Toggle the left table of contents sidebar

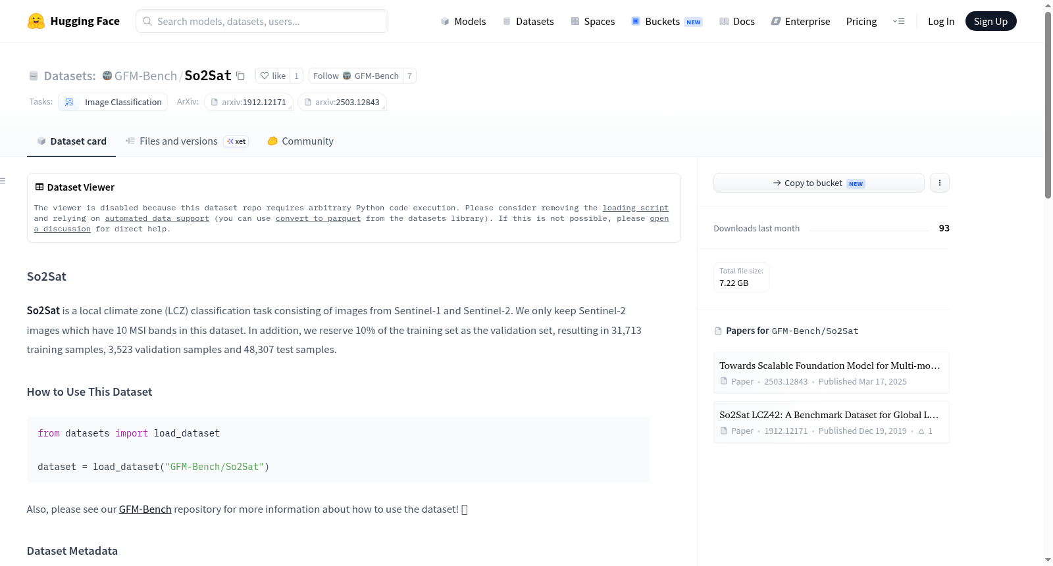click(3, 181)
